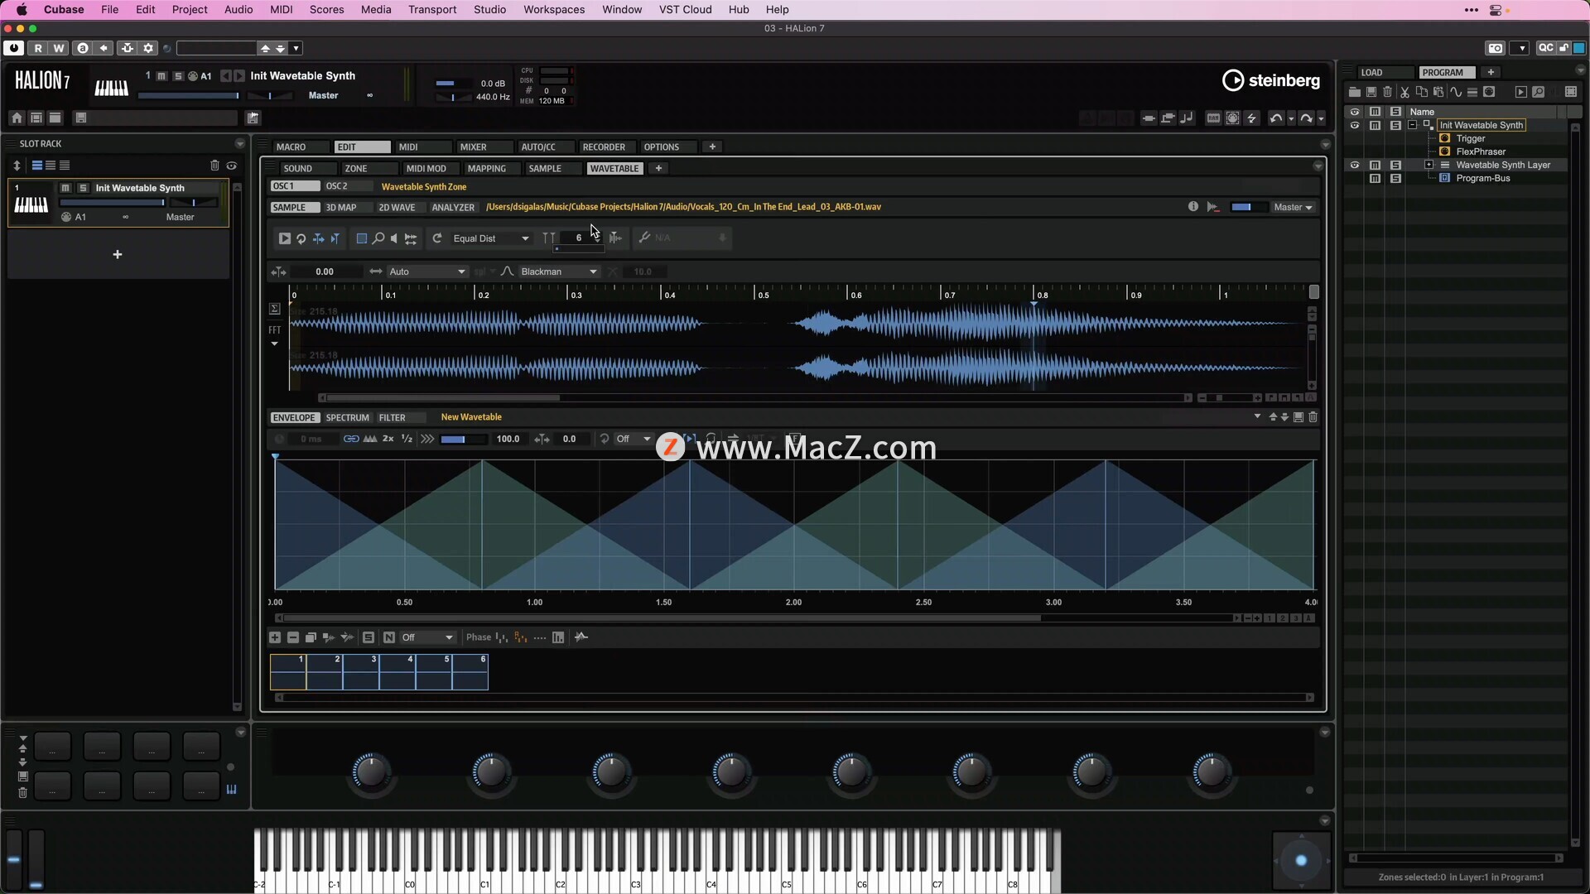Expand the Wavetable Synth Layer node
Screen dimensions: 1590x894
[1429, 165]
